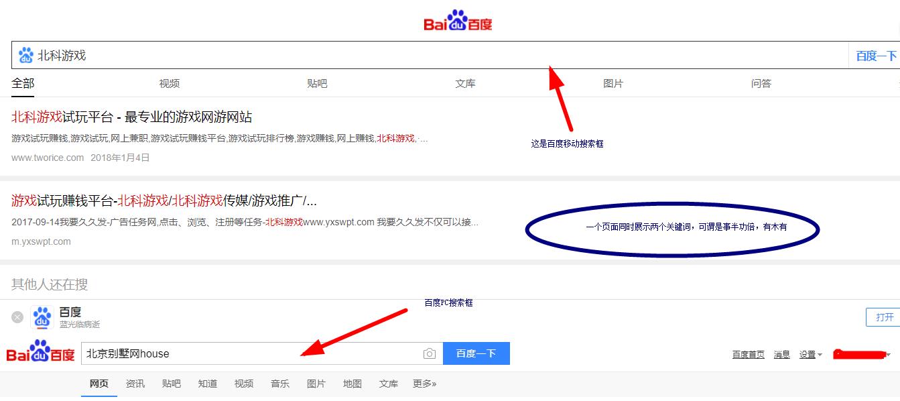This screenshot has width=900, height=401.
Task: Select the 网页 tab
Action: pos(99,384)
